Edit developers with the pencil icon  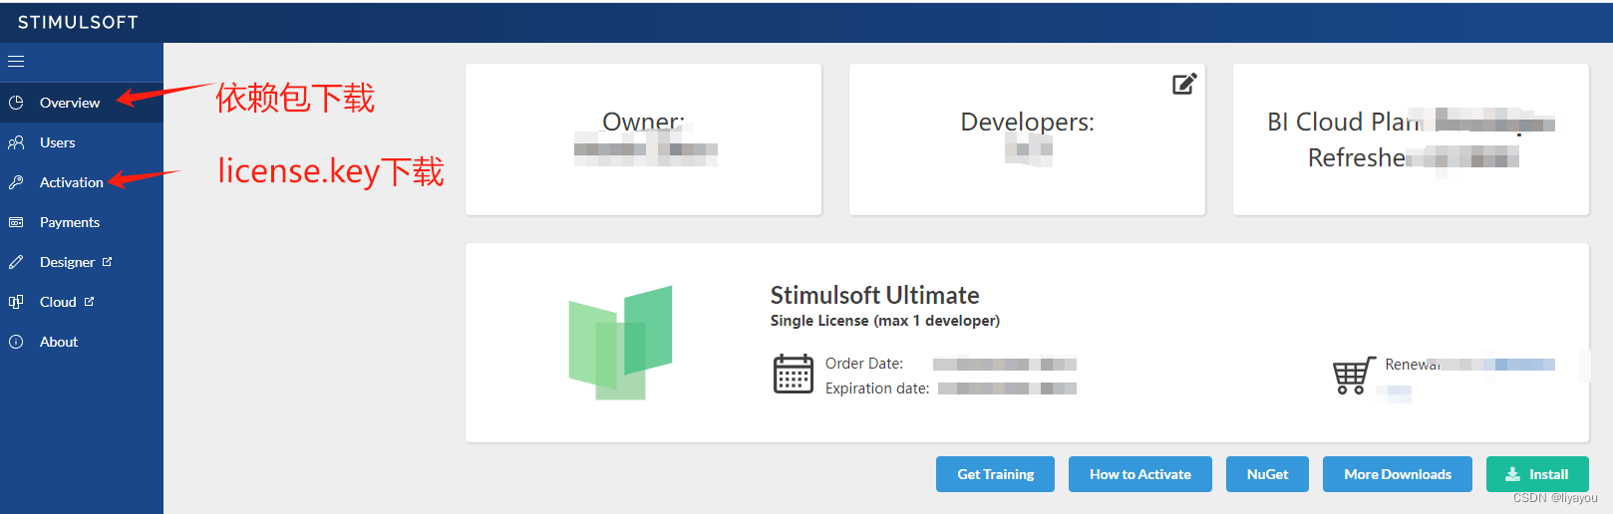pos(1184,84)
